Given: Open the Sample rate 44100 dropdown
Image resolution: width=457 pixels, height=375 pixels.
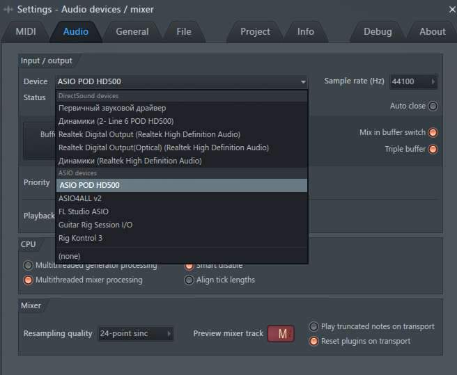Looking at the screenshot, I should pyautogui.click(x=413, y=81).
